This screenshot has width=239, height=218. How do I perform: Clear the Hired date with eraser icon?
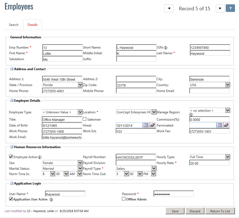click(x=153, y=125)
